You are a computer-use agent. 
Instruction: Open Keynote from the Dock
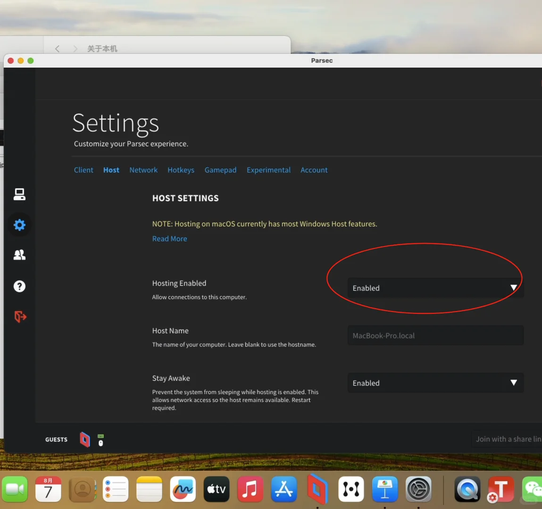click(x=385, y=489)
